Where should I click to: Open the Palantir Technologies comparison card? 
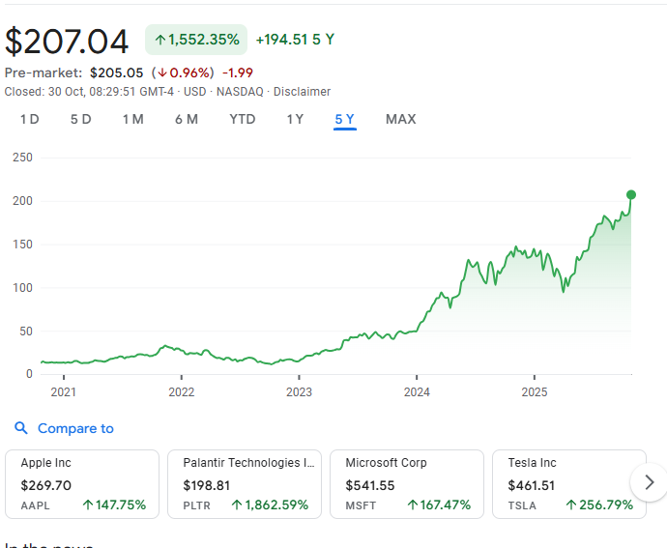click(x=245, y=484)
